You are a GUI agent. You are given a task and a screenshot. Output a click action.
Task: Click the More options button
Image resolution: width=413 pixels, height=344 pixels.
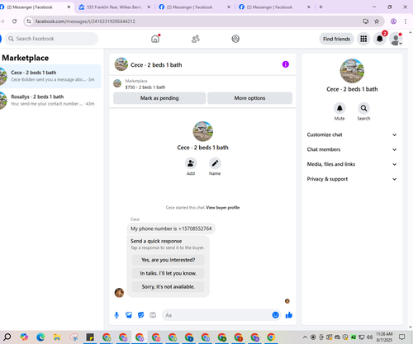point(249,98)
